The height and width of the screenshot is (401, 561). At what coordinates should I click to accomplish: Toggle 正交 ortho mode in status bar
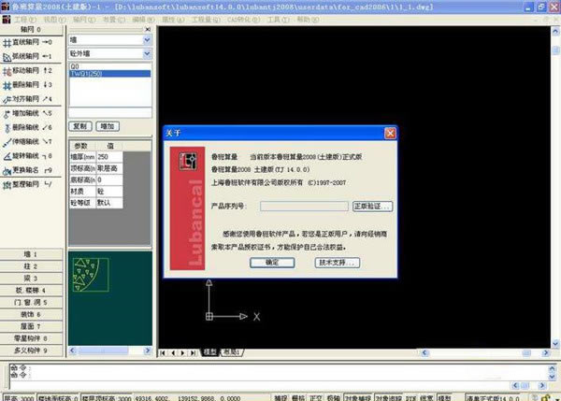click(316, 396)
